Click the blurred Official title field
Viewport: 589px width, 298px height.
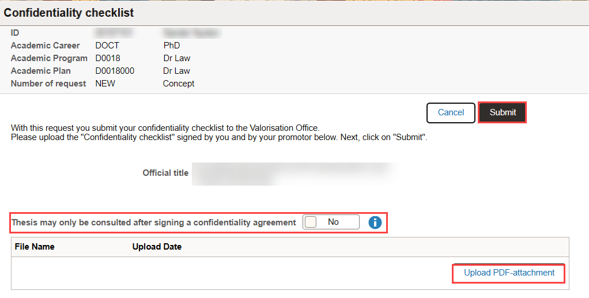coord(293,173)
